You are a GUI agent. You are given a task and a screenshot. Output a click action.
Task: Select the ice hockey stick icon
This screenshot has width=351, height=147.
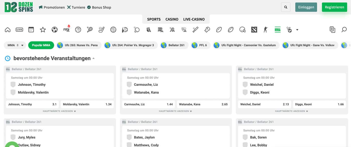point(102,30)
